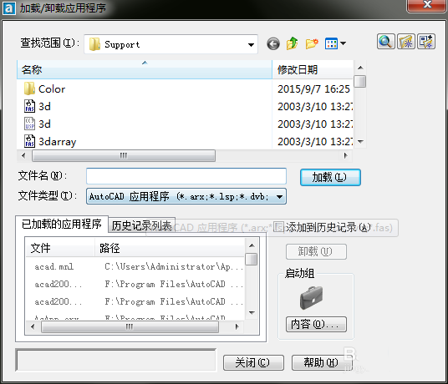Click the loaded apps right scroll arrow
This screenshot has width=448, height=384.
click(237, 326)
